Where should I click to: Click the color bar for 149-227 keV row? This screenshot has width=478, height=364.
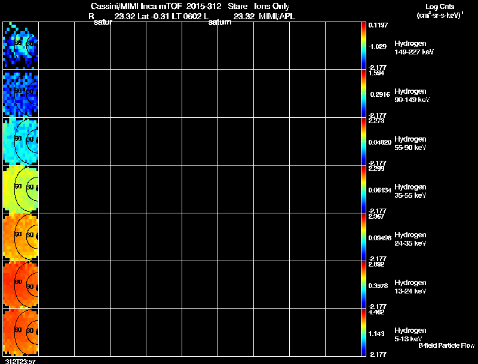point(363,46)
